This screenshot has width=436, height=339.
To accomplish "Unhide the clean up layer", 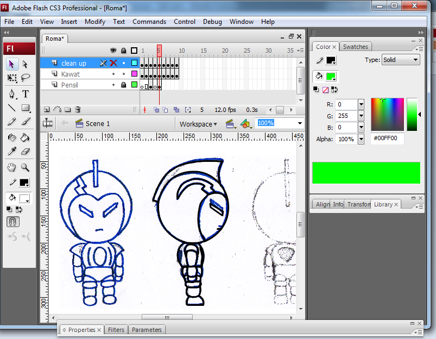I will [x=113, y=63].
